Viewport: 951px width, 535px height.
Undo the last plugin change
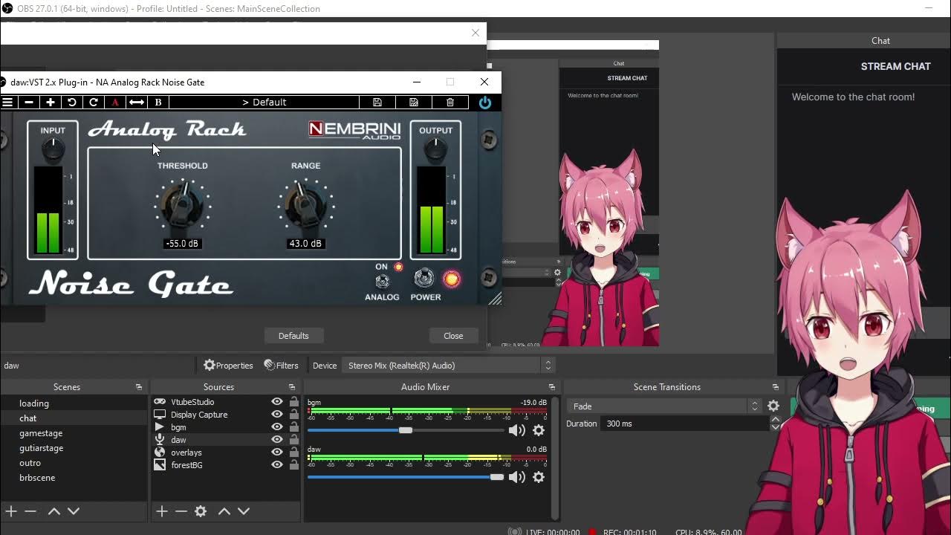tap(72, 103)
